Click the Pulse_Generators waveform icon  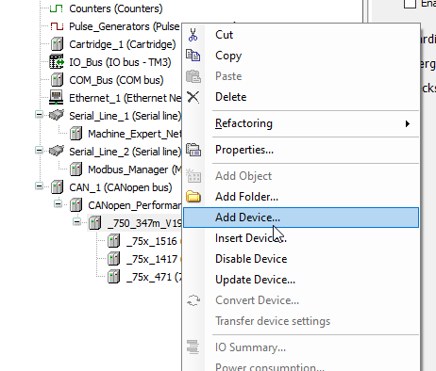(57, 26)
